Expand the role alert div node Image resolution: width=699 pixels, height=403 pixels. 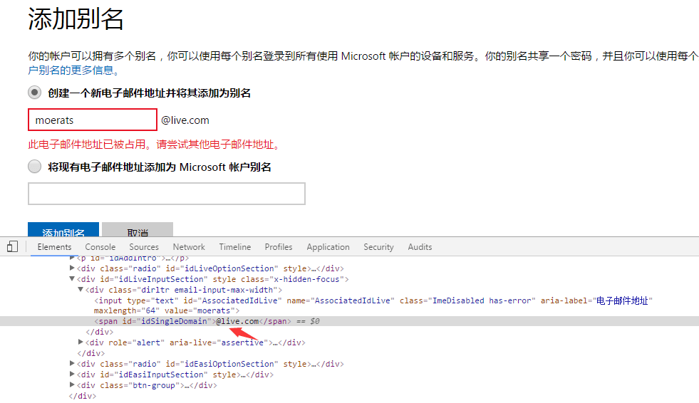tap(81, 342)
